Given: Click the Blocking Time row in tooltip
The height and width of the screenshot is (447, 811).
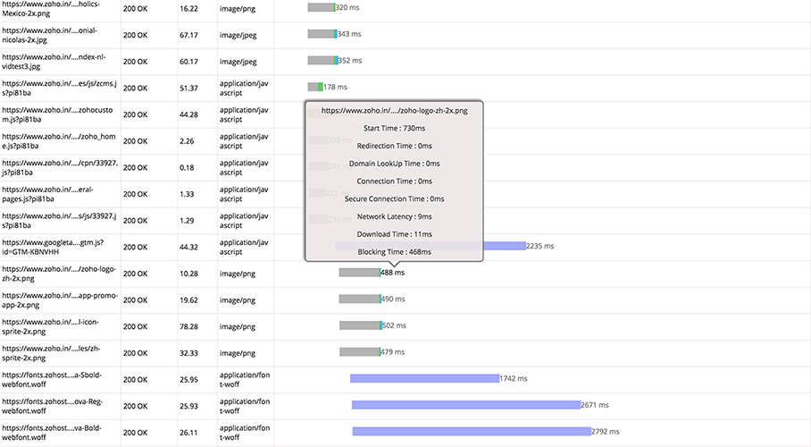Looking at the screenshot, I should 394,252.
